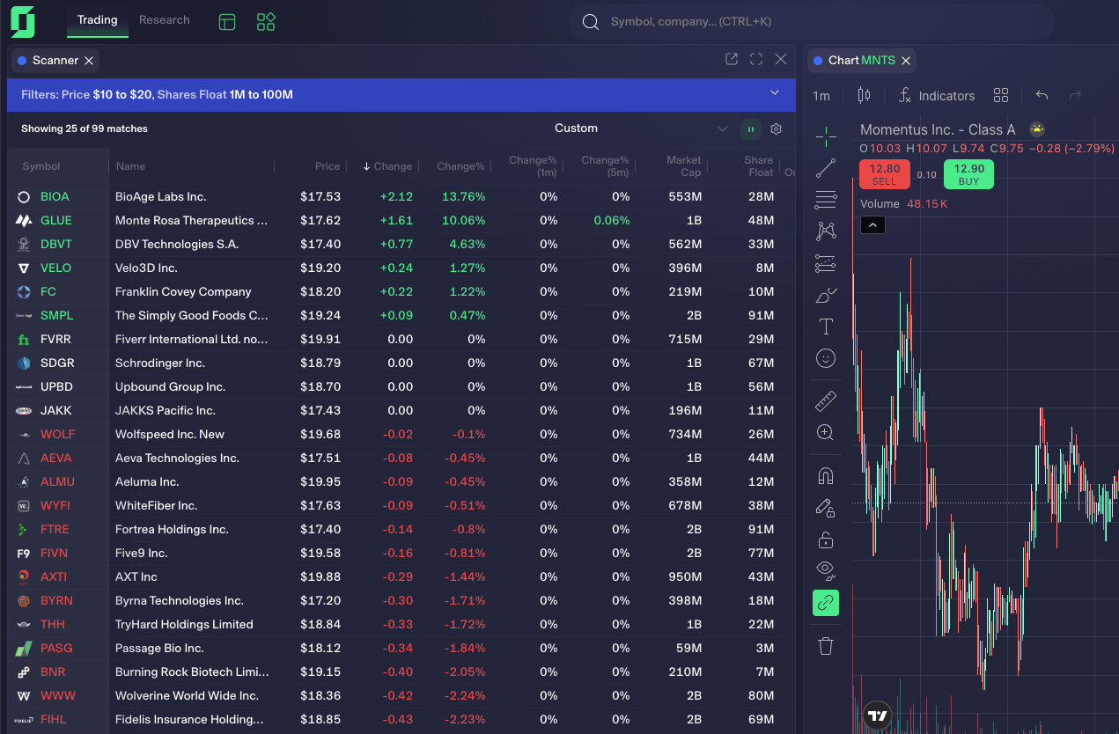Screen dimensions: 1119x734
Task: Open the text annotation tool
Action: (x=825, y=327)
